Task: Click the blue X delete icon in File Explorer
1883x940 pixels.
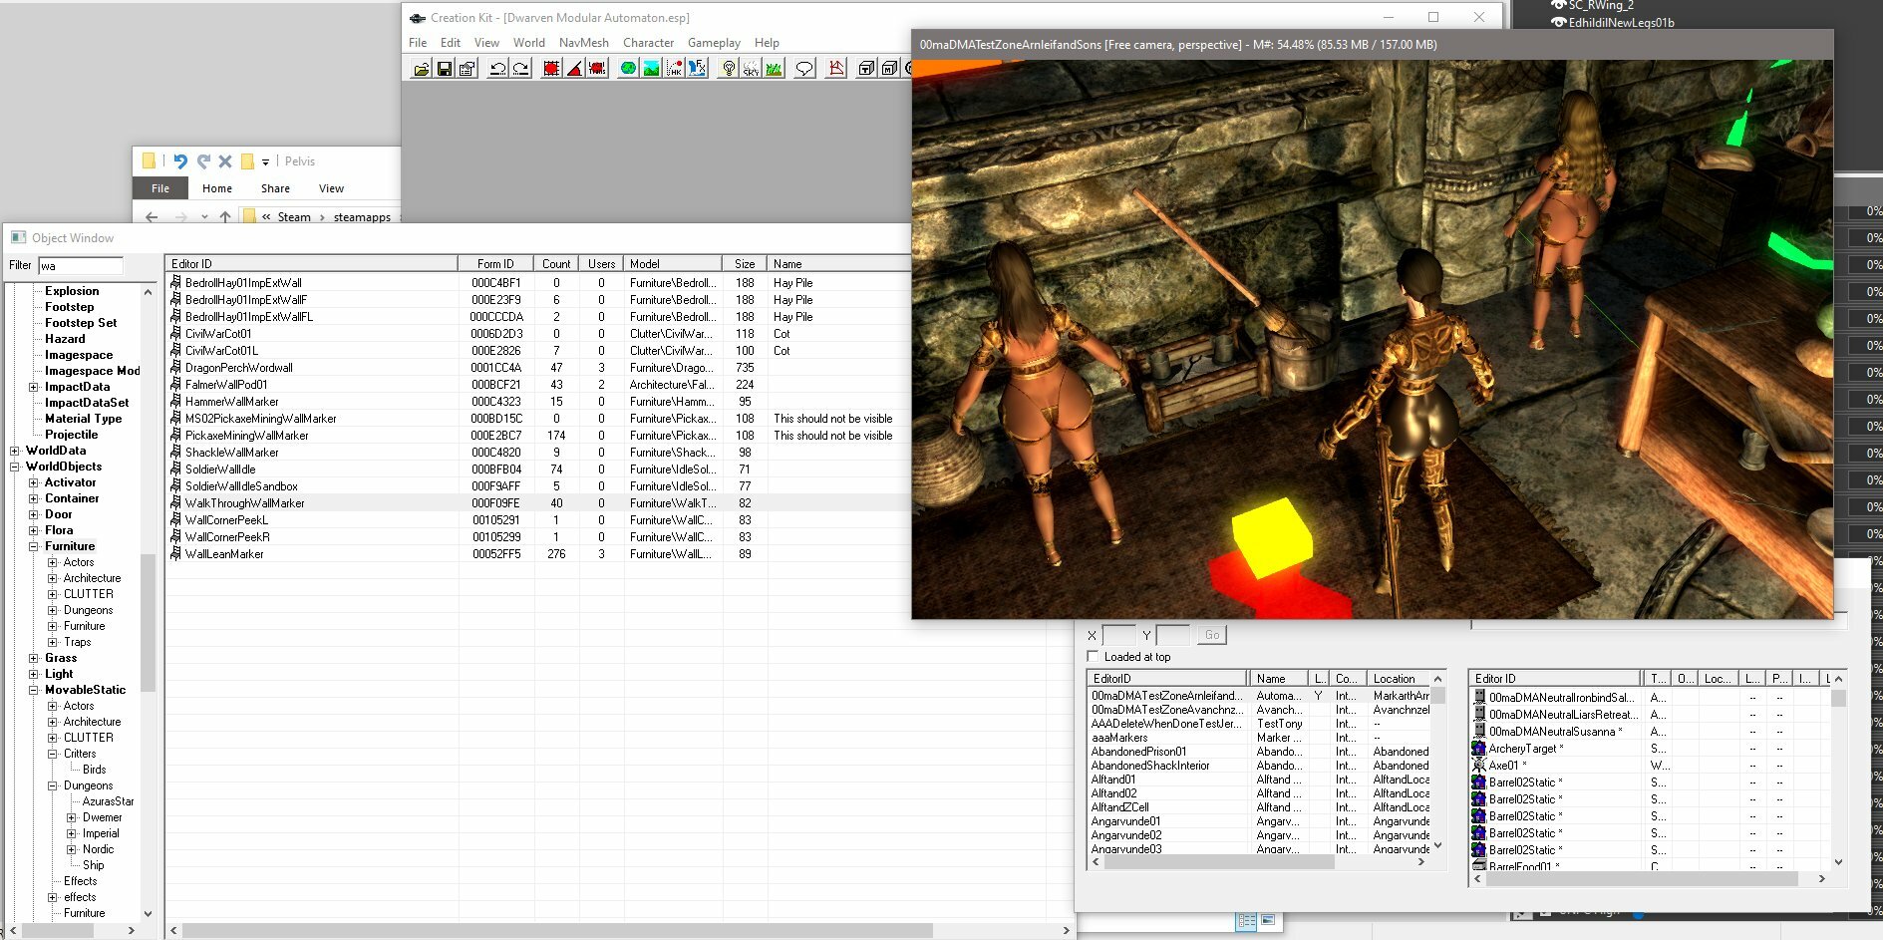Action: click(225, 161)
